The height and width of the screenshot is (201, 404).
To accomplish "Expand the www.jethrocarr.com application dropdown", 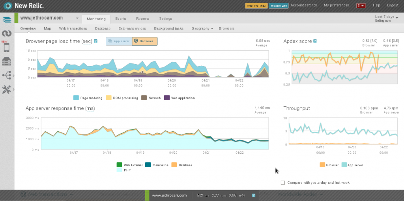I will pos(77,19).
